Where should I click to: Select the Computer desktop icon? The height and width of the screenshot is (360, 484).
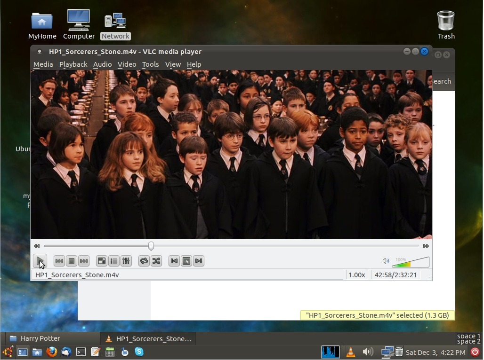click(x=79, y=24)
